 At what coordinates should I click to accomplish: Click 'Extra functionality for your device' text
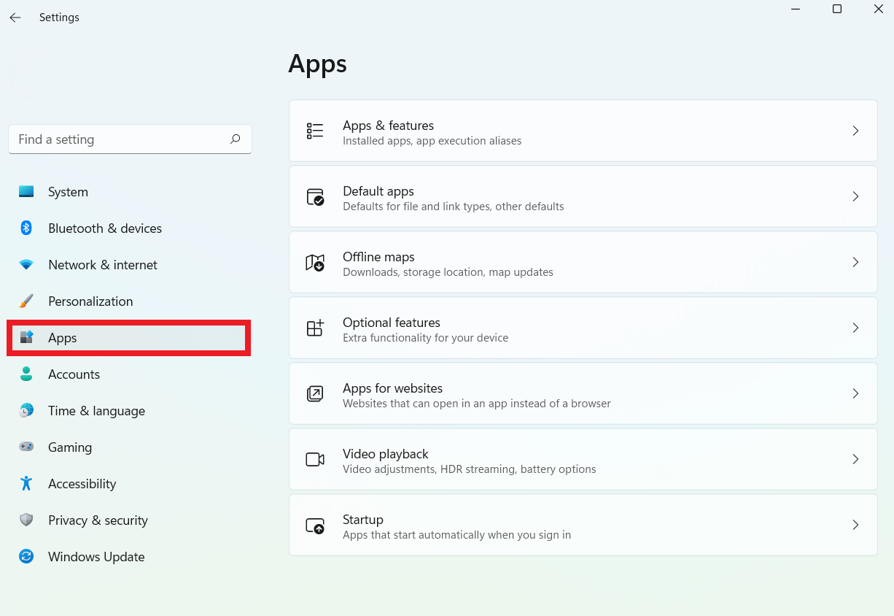click(x=425, y=338)
